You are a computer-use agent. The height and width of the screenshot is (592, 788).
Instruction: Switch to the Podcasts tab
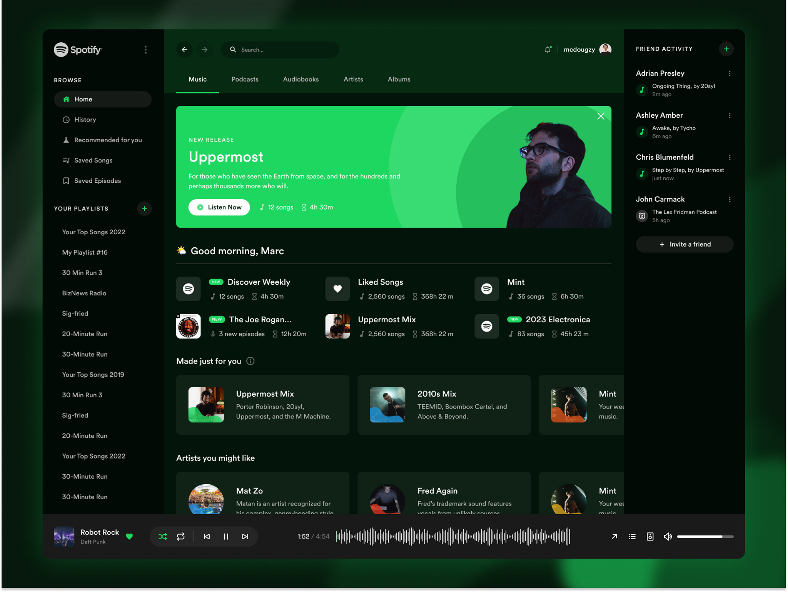pos(245,80)
